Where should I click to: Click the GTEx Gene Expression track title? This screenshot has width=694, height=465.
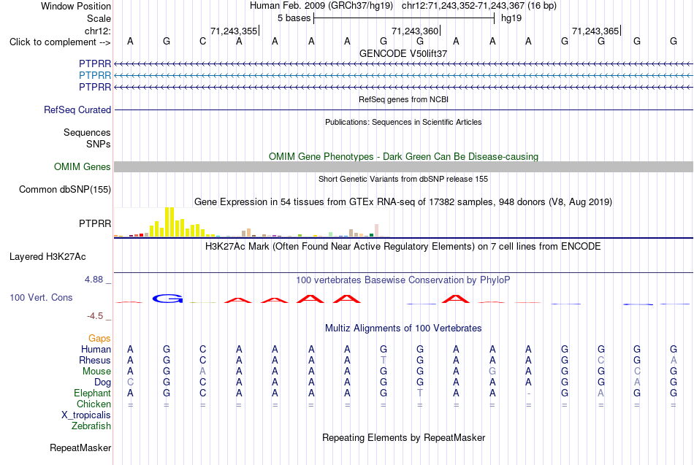tap(403, 202)
